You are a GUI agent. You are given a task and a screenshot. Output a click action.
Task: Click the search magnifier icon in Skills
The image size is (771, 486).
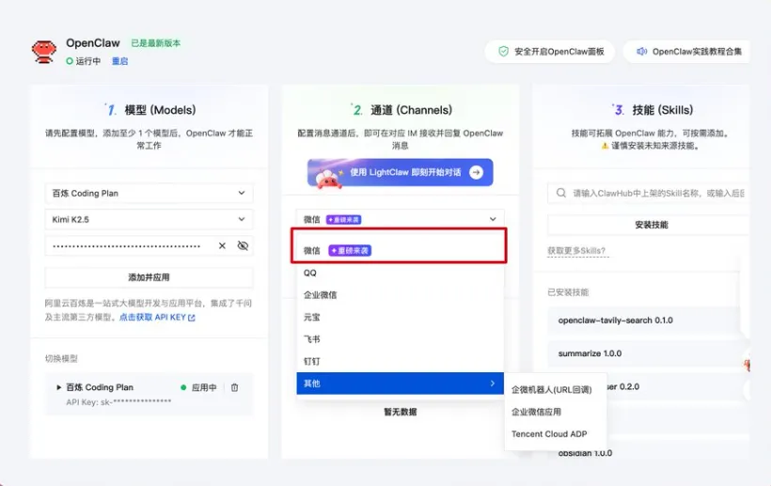pyautogui.click(x=561, y=193)
